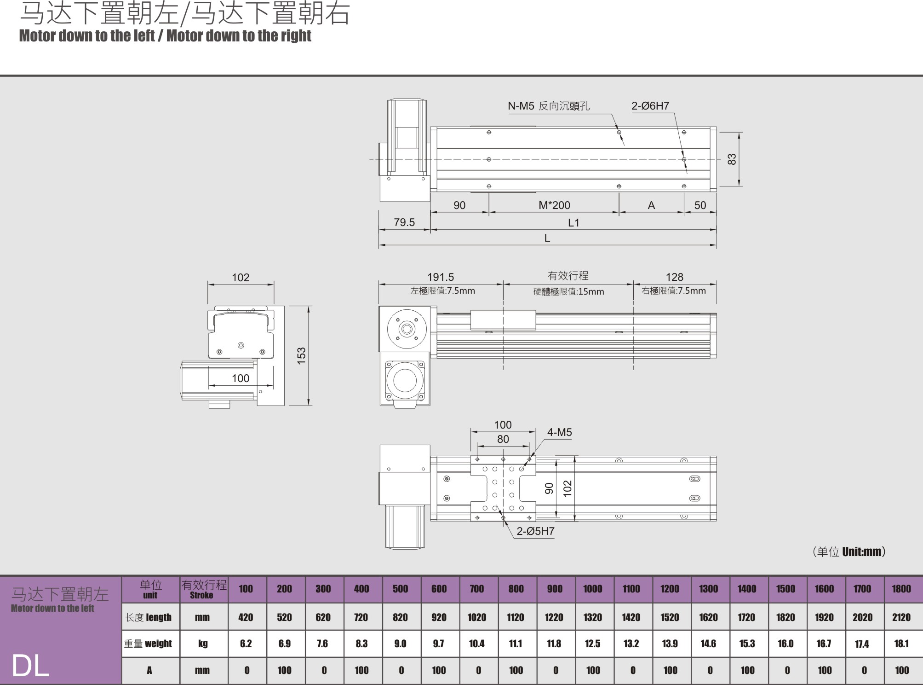Image resolution: width=923 pixels, height=685 pixels.
Task: Click the length value 1720
Action: click(x=747, y=617)
